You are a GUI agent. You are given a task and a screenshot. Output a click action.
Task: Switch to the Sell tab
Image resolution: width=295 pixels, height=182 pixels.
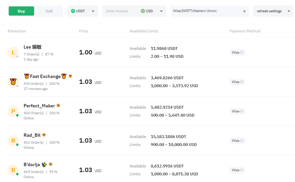(x=49, y=11)
